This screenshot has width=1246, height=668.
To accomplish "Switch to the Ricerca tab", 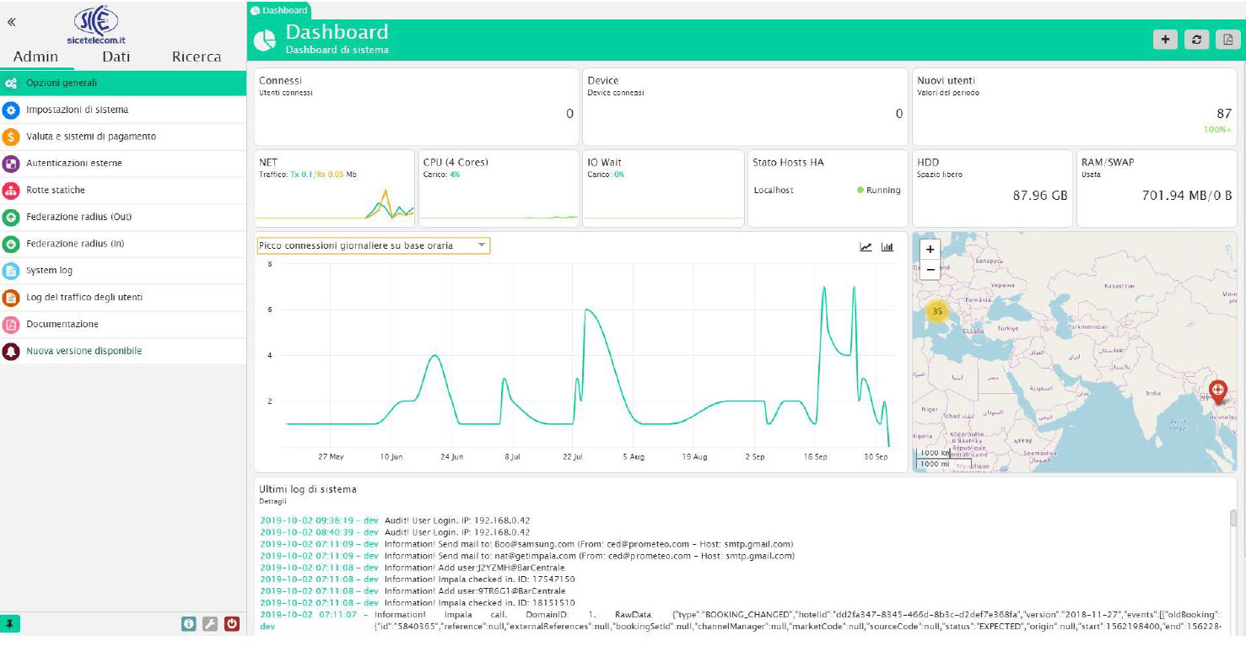I will click(x=196, y=57).
